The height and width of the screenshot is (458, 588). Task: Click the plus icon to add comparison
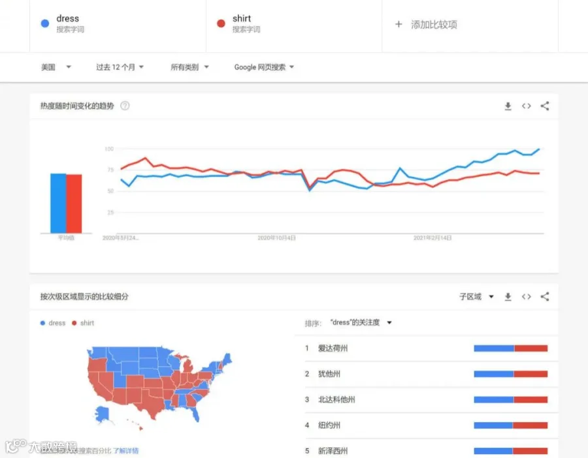(399, 24)
